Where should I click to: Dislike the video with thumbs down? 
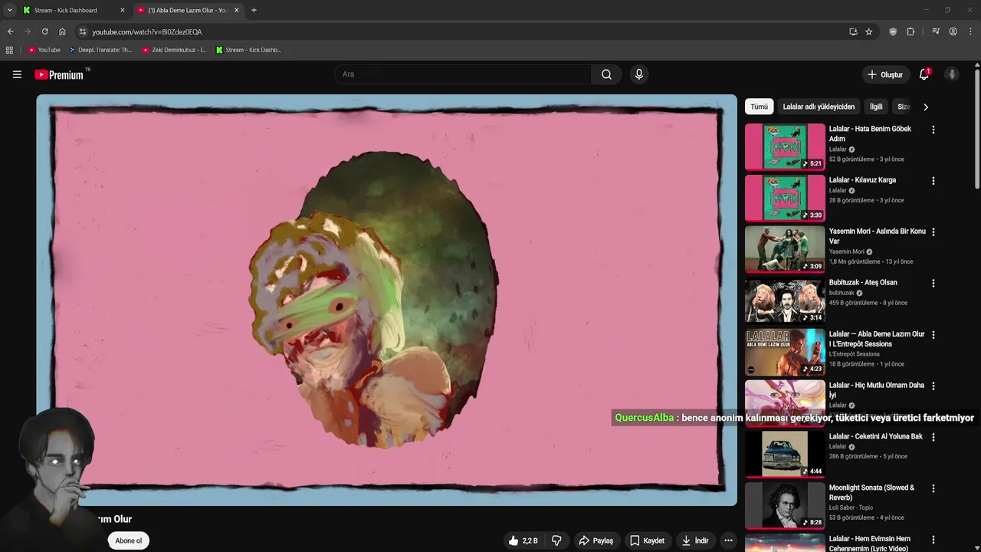[x=556, y=540]
